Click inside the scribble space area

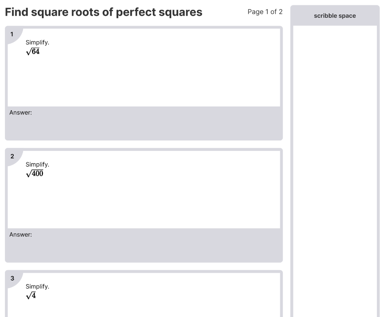pos(335,171)
